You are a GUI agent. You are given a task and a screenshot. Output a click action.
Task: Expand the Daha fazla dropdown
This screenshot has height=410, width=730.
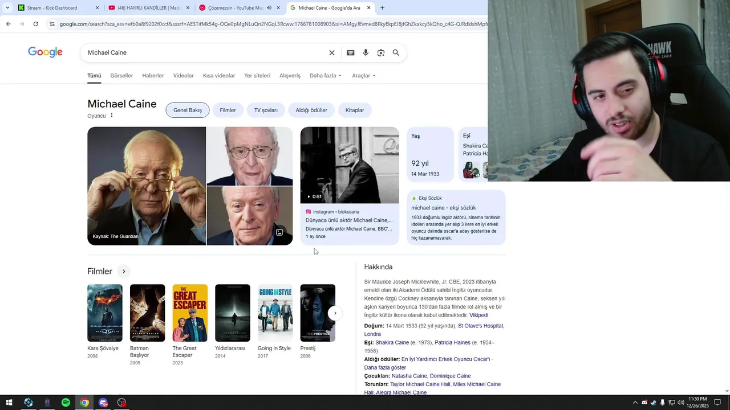tap(326, 76)
